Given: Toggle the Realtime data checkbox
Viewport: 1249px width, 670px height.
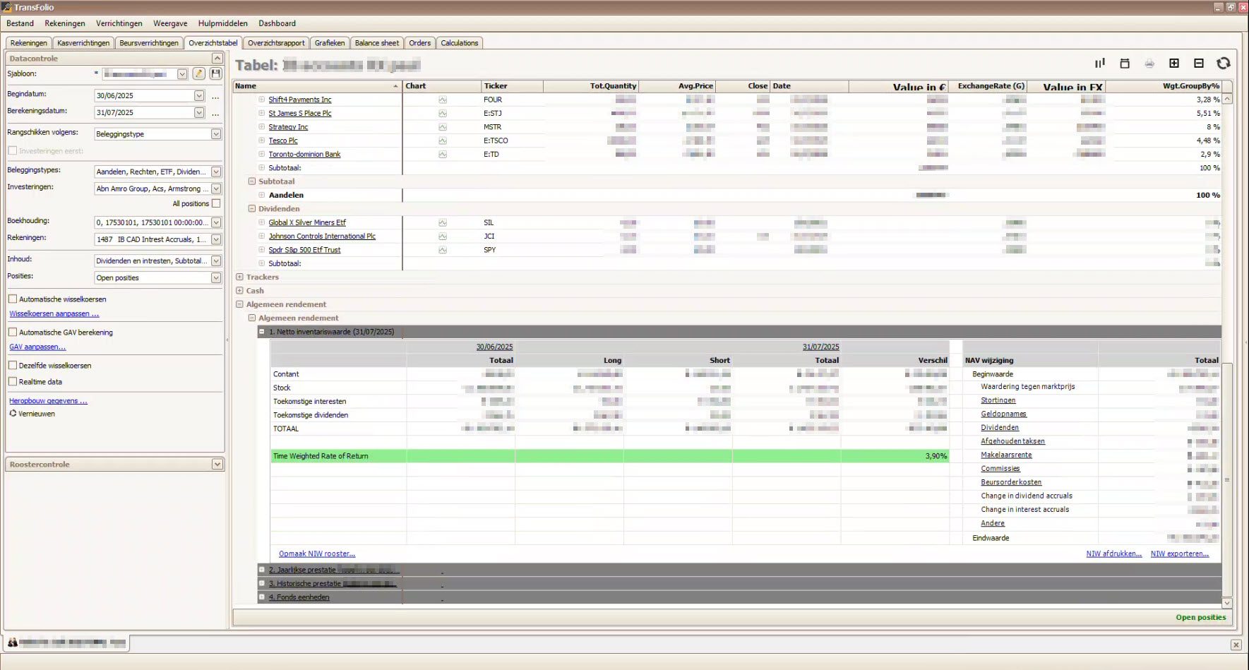Looking at the screenshot, I should click(13, 382).
